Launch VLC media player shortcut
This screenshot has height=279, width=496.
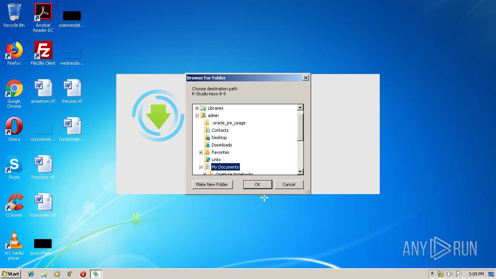[14, 246]
